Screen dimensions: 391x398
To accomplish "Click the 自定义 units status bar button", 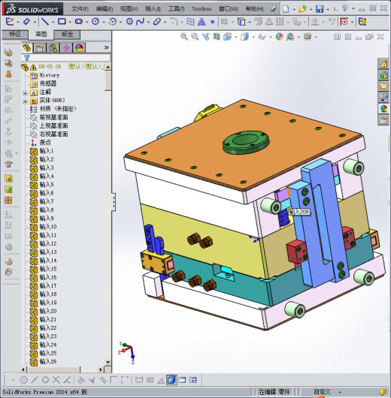I will point(322,392).
